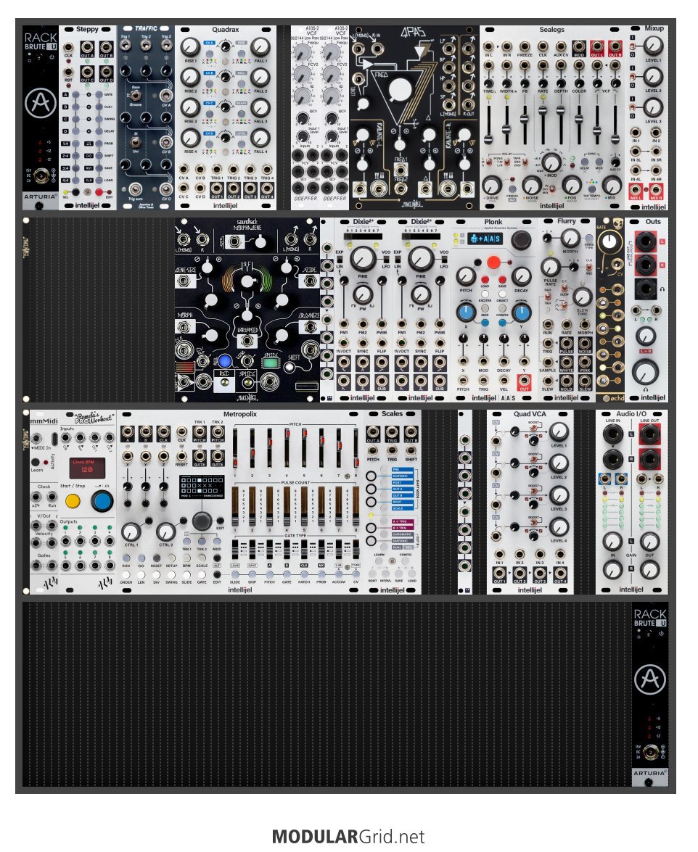Click the PULSE COUNT slider for step 8 on Metropolix
The height and width of the screenshot is (852, 698).
356,506
